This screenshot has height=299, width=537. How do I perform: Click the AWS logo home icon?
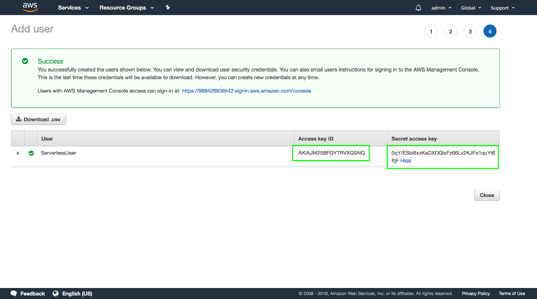(30, 7)
